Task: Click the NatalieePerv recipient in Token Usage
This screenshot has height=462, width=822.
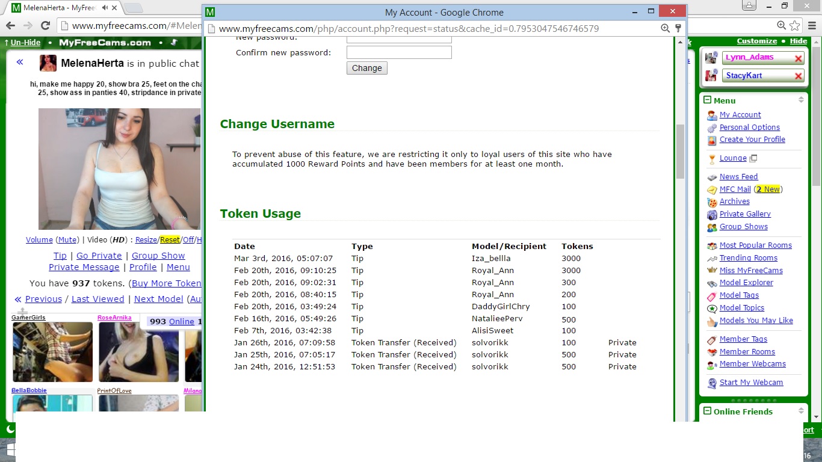Action: (497, 318)
